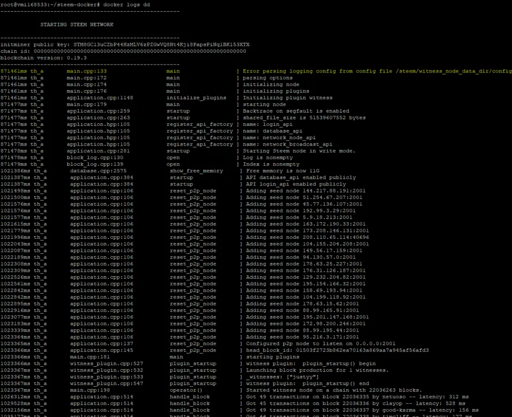Screen dimensions: 512x417
Task: Select 'Backtrace on segfault is enabled' text
Action: point(296,111)
